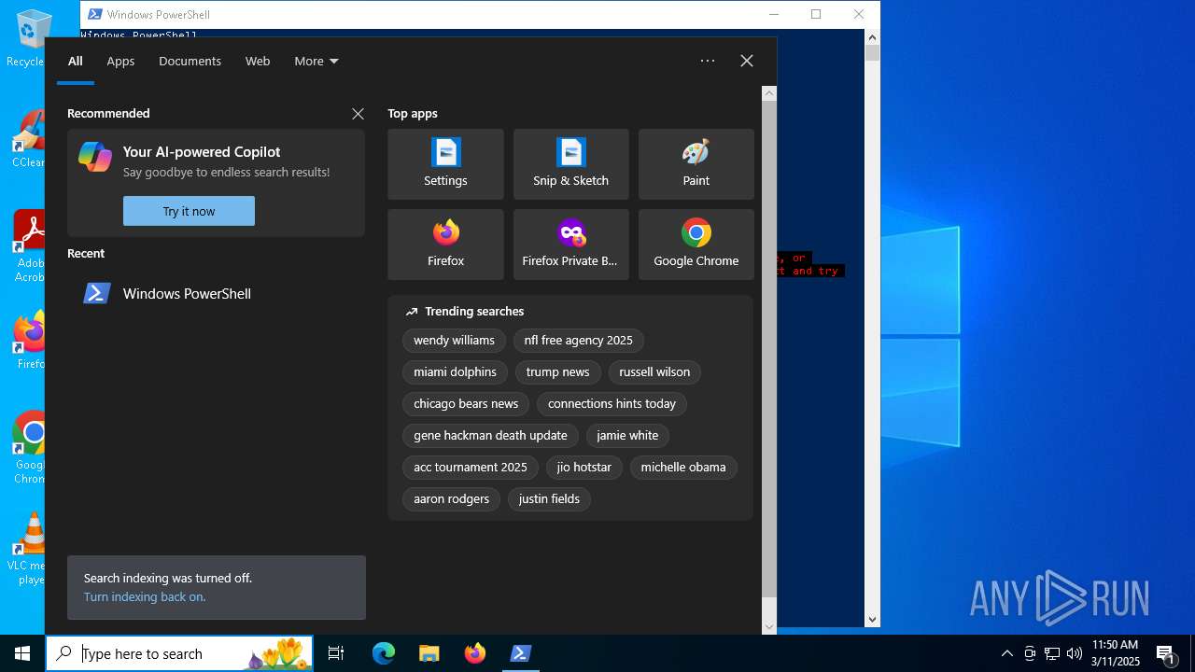Click Firefox icon on the taskbar

coord(475,653)
